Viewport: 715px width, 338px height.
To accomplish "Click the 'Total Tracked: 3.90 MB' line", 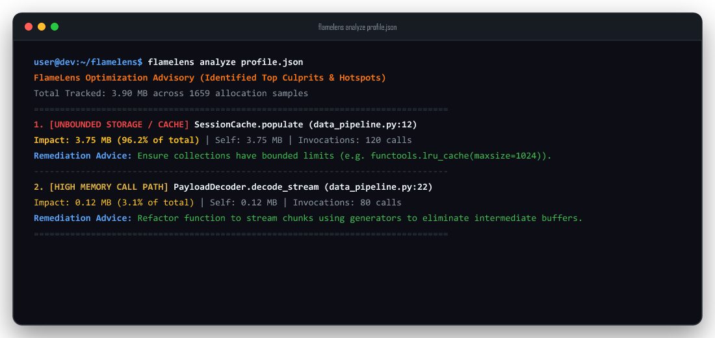I will (171, 93).
